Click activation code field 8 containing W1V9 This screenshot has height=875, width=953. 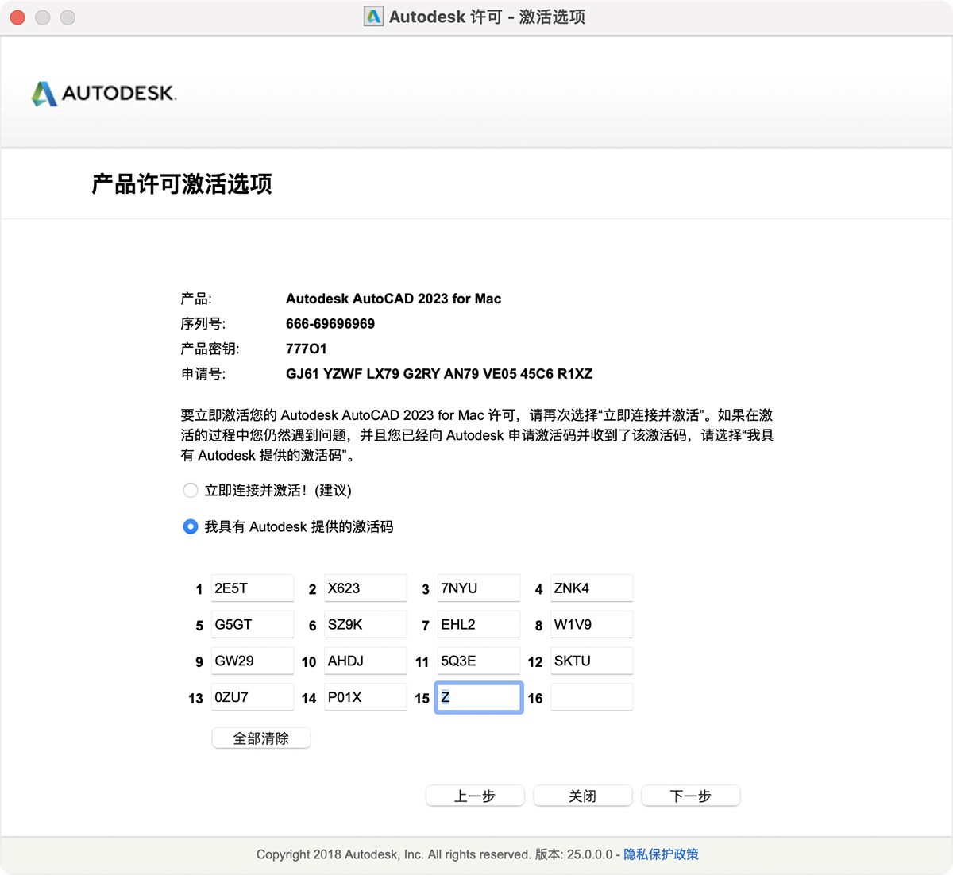(592, 624)
